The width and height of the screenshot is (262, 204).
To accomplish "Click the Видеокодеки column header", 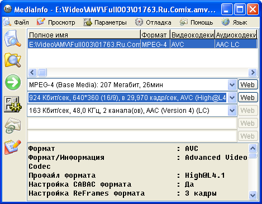I will (x=192, y=35).
